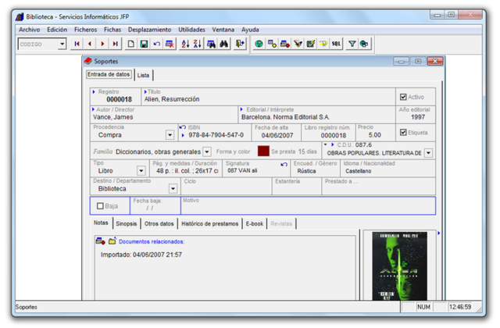Image resolution: width=500 pixels, height=328 pixels.
Task: Open the Otros datos tab
Action: (x=159, y=224)
